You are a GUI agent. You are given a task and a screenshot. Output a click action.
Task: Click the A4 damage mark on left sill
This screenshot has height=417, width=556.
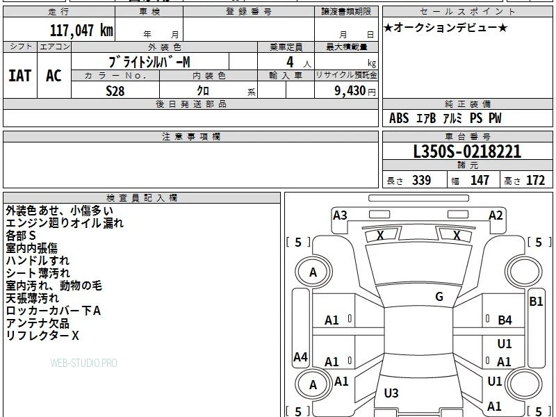click(x=301, y=357)
